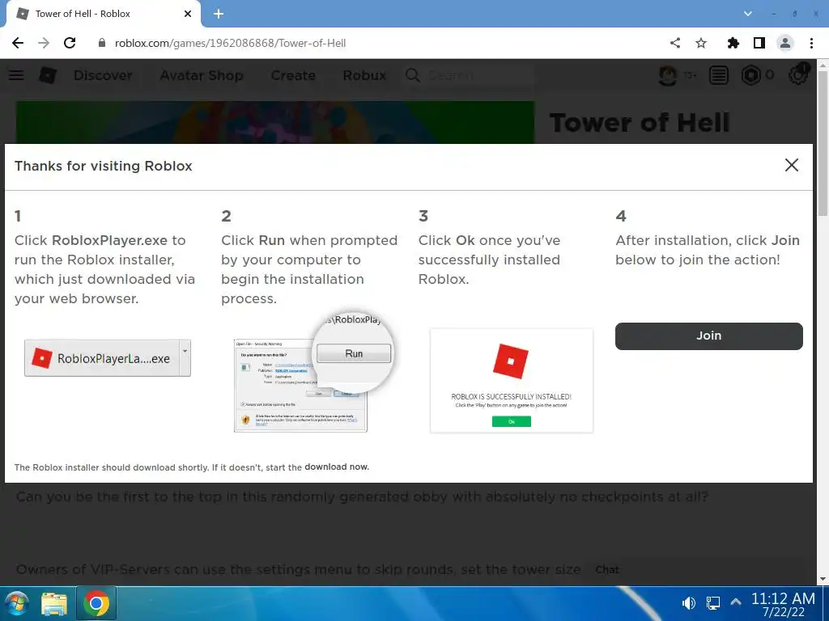Click the Roblox search magnifier icon

pos(413,75)
